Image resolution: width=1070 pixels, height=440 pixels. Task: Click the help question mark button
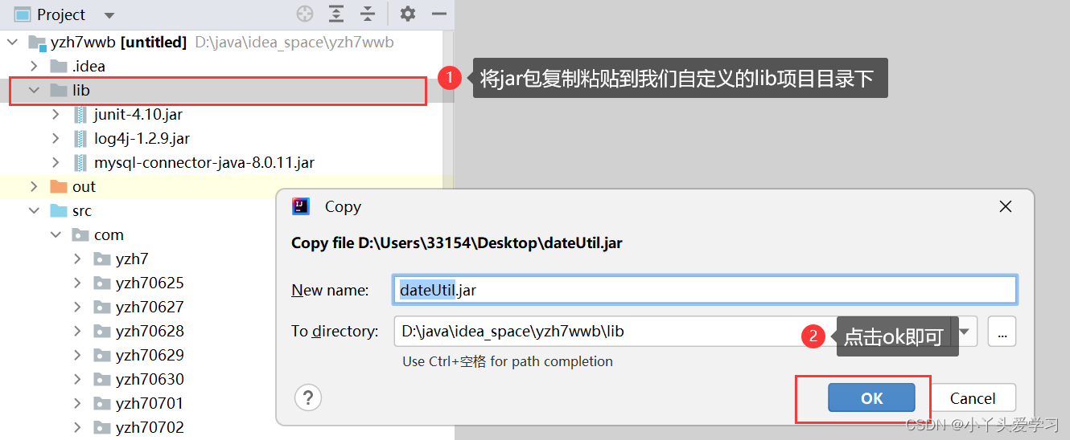(308, 397)
